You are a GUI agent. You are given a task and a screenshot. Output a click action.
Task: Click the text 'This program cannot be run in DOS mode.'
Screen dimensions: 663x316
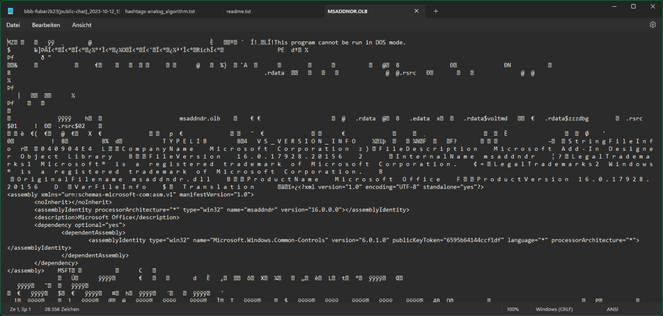(340, 42)
